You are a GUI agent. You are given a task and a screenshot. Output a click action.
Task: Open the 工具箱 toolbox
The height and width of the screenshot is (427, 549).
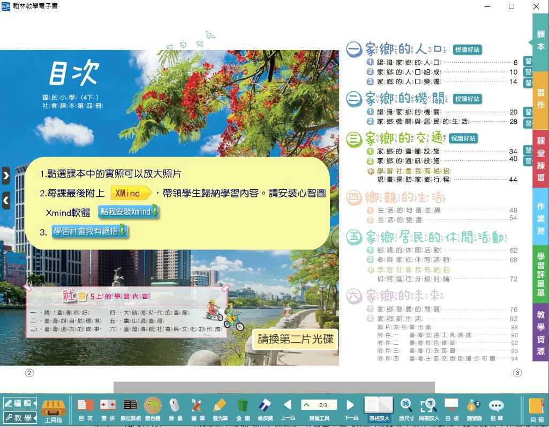(x=53, y=410)
